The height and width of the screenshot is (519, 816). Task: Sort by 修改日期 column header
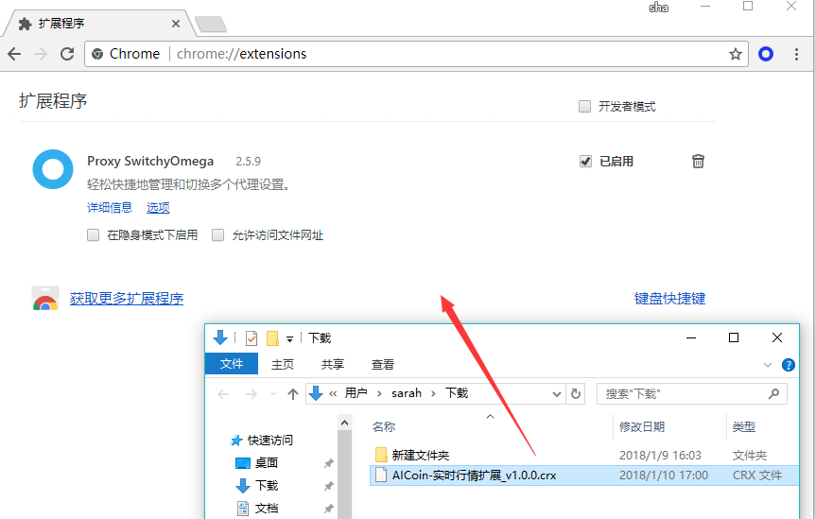pos(642,427)
